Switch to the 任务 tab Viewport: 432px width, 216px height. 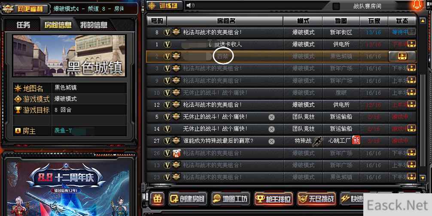(x=23, y=25)
